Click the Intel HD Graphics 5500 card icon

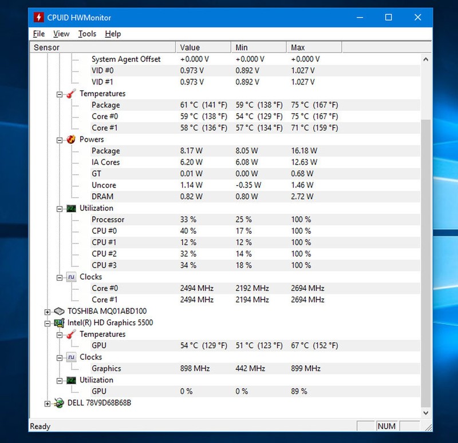[x=59, y=323]
